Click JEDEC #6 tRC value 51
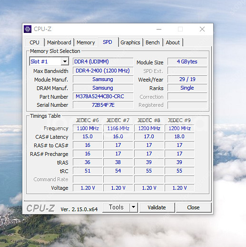246x247 pixels. point(88,171)
